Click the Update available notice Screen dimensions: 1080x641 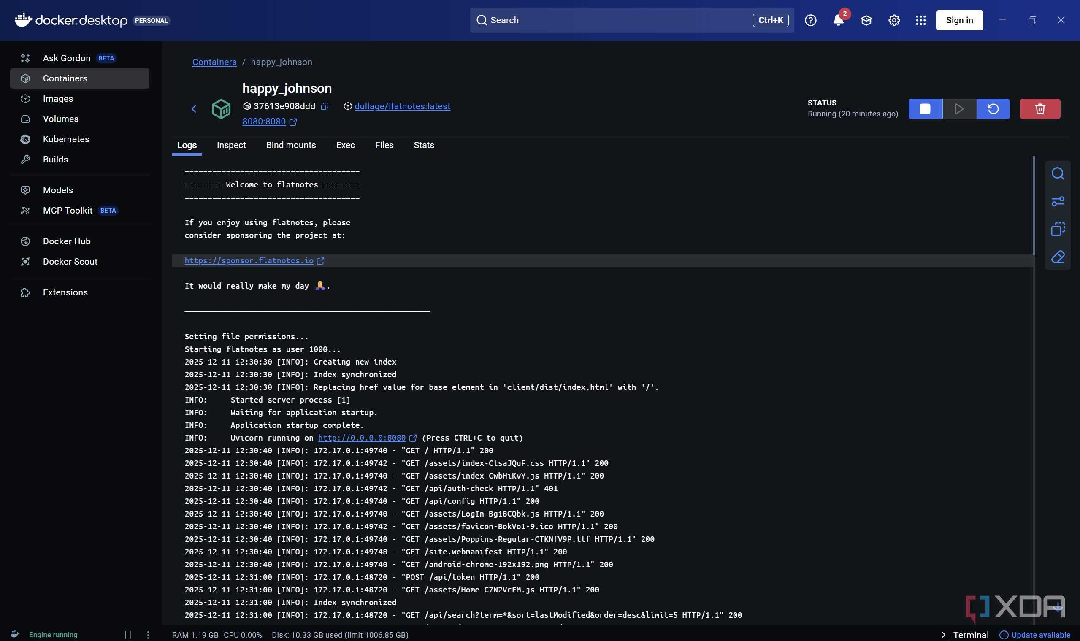tap(1035, 635)
